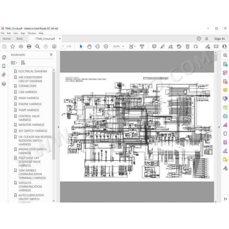Open the Edit menu
This screenshot has width=229, height=229.
(x=9, y=33)
